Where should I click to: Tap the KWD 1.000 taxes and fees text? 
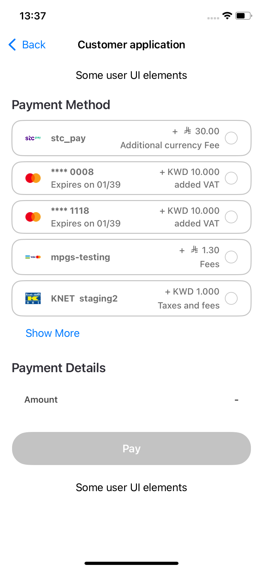pos(189,298)
